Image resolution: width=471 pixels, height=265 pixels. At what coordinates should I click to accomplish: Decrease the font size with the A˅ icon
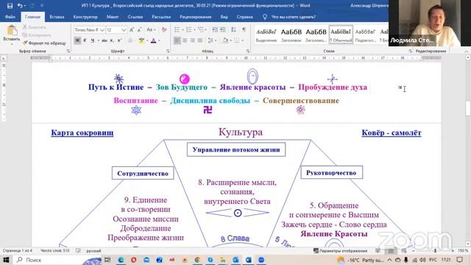click(139, 29)
